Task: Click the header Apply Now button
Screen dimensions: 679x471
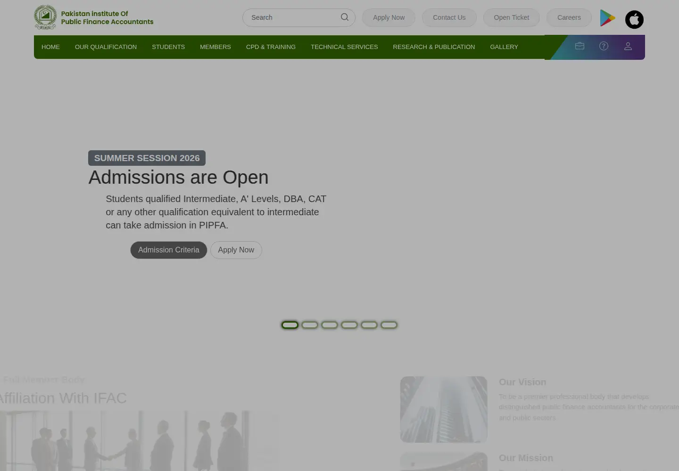Action: tap(389, 17)
